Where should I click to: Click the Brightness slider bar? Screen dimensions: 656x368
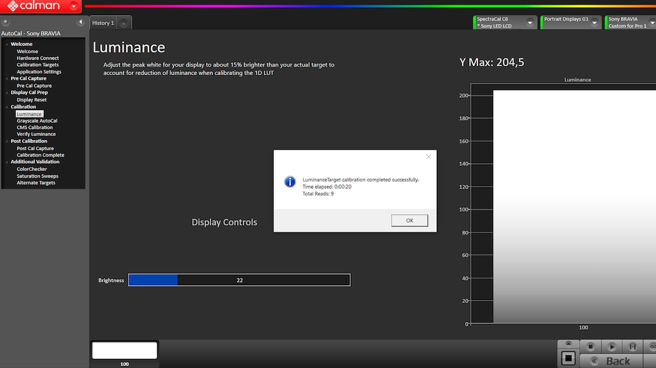tap(239, 280)
